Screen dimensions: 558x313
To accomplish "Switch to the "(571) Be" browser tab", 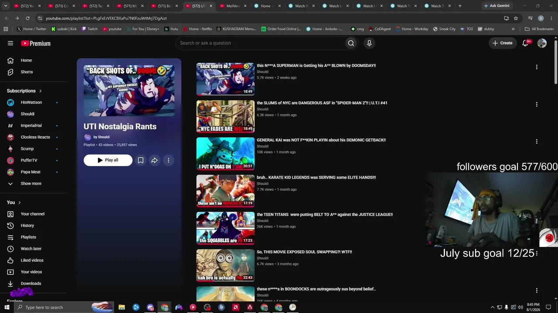I will [164, 6].
